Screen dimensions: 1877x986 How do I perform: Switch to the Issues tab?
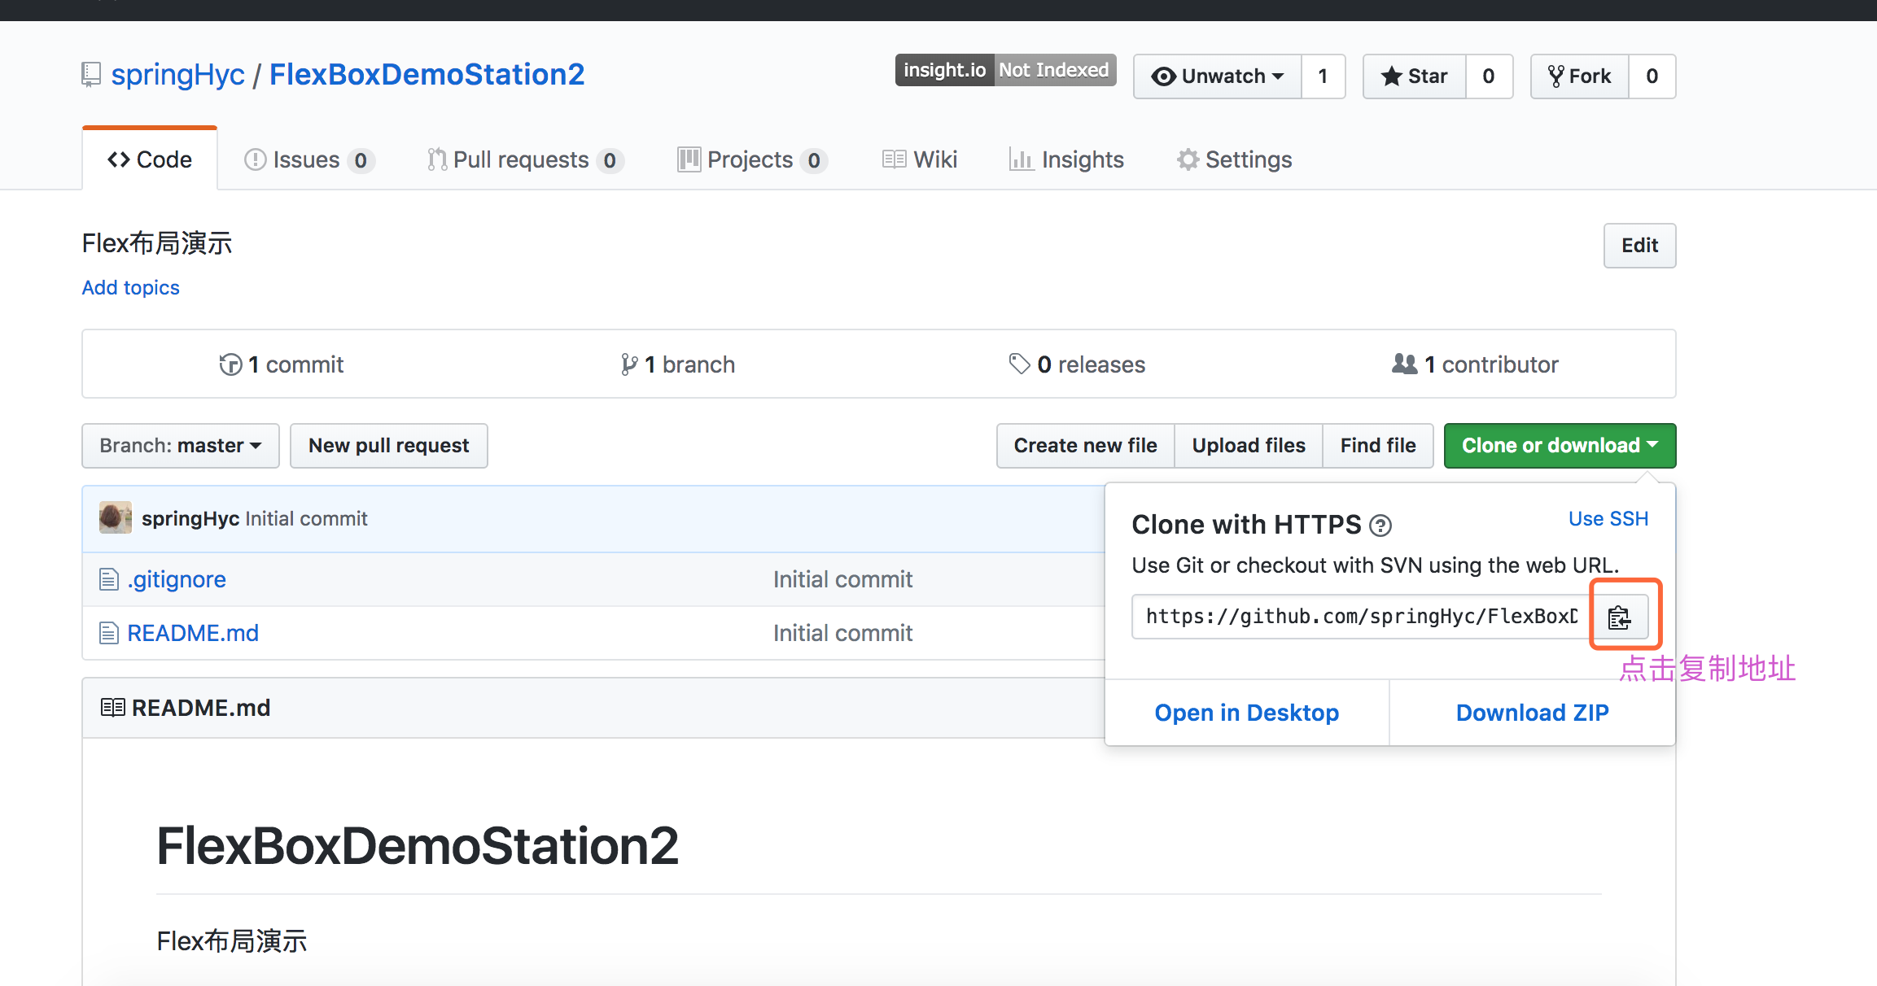point(308,159)
